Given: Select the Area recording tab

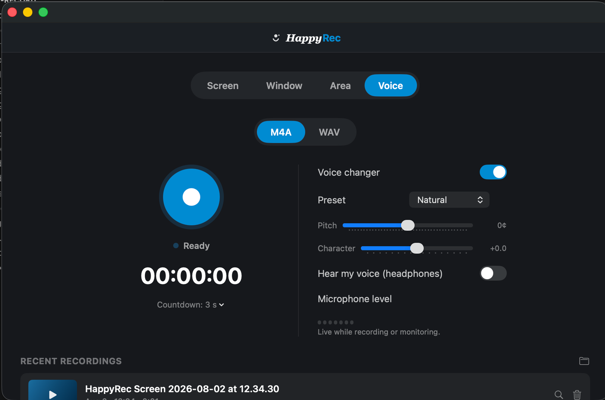Looking at the screenshot, I should pos(340,86).
